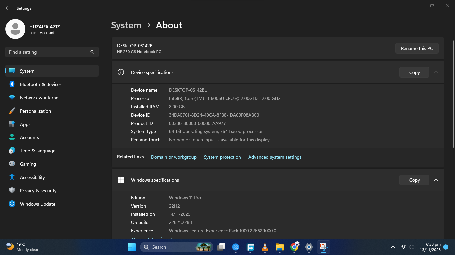The width and height of the screenshot is (455, 255).
Task: Open Accounts in the settings menu
Action: [x=29, y=137]
